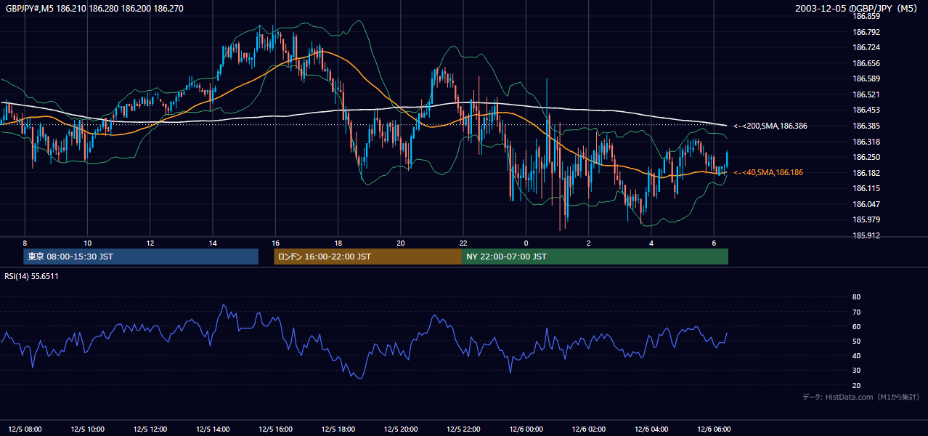The width and height of the screenshot is (928, 436).
Task: Click RSI axis level 80
Action: tap(856, 297)
